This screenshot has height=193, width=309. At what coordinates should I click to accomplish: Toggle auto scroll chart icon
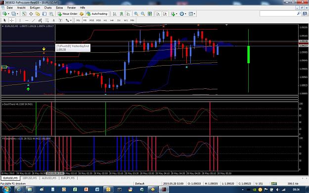click(158, 14)
